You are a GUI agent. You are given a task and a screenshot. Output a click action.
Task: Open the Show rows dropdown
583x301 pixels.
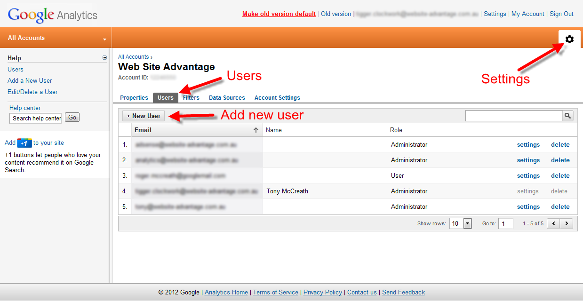[x=461, y=223]
